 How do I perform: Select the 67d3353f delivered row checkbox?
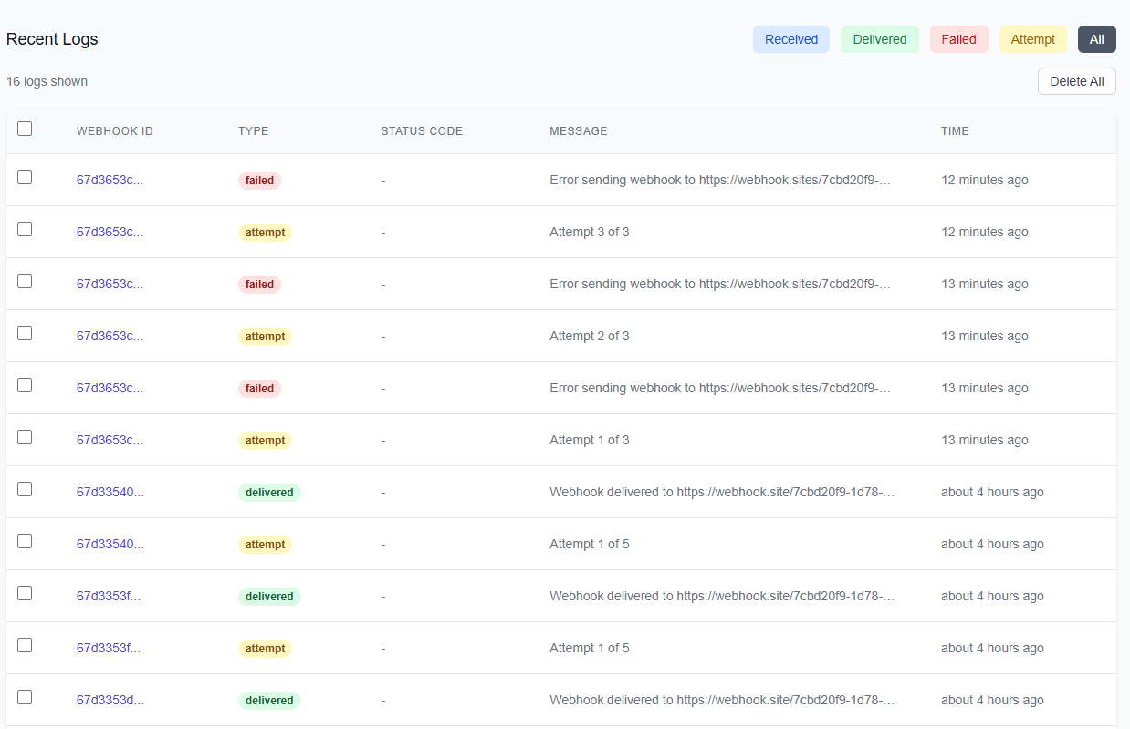point(25,593)
